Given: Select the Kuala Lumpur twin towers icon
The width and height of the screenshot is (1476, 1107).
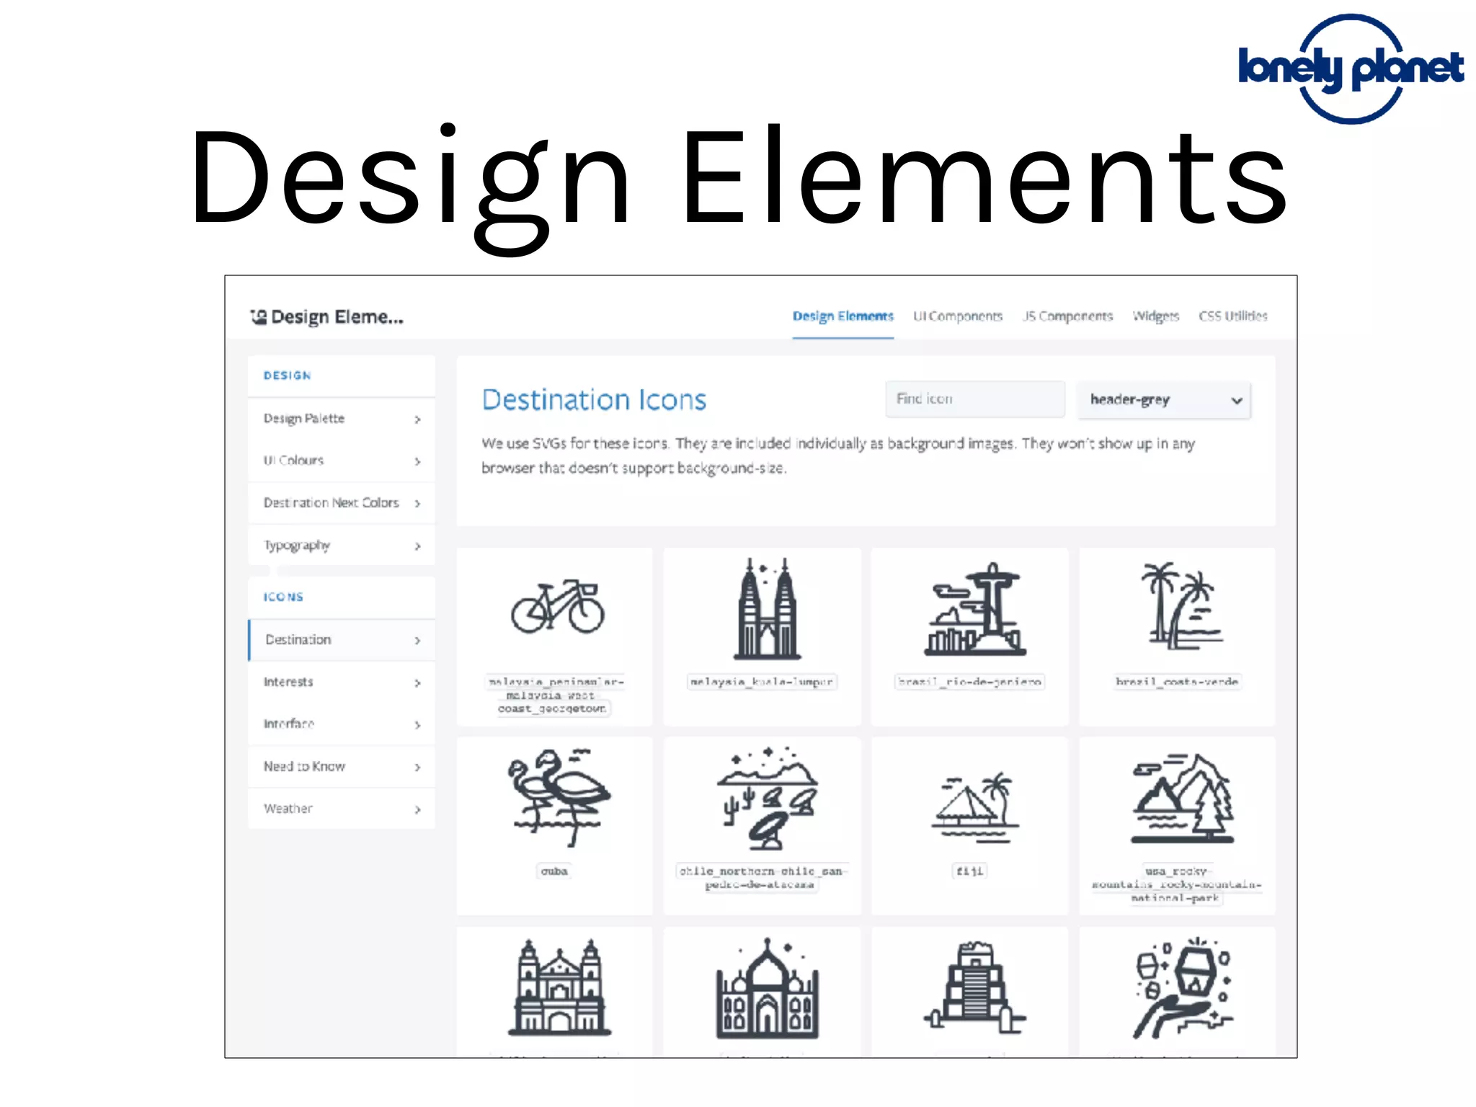Looking at the screenshot, I should [x=767, y=610].
